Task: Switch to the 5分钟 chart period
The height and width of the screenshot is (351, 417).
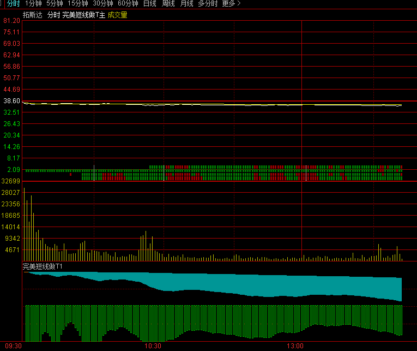Action: pyautogui.click(x=55, y=4)
